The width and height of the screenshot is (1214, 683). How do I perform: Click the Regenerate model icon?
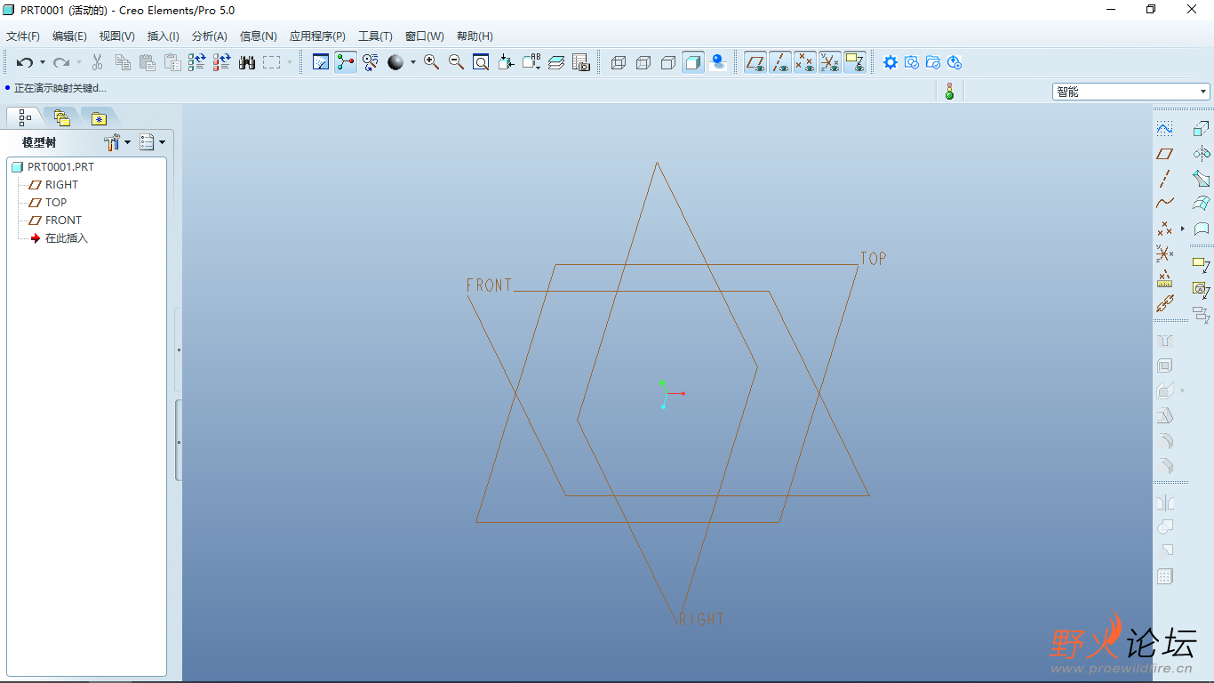click(x=197, y=62)
